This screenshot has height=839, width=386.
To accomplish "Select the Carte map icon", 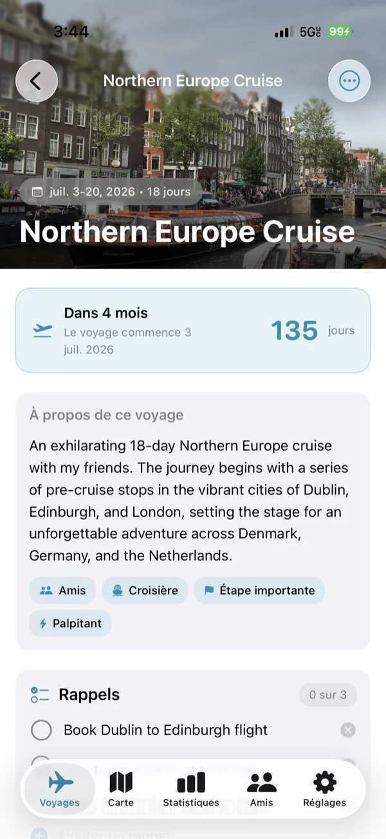I will tap(122, 782).
